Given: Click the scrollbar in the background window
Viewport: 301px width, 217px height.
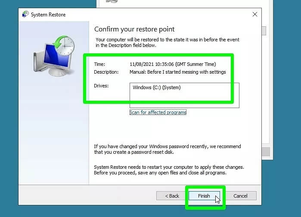Looking at the screenshot, I should click(x=263, y=31).
